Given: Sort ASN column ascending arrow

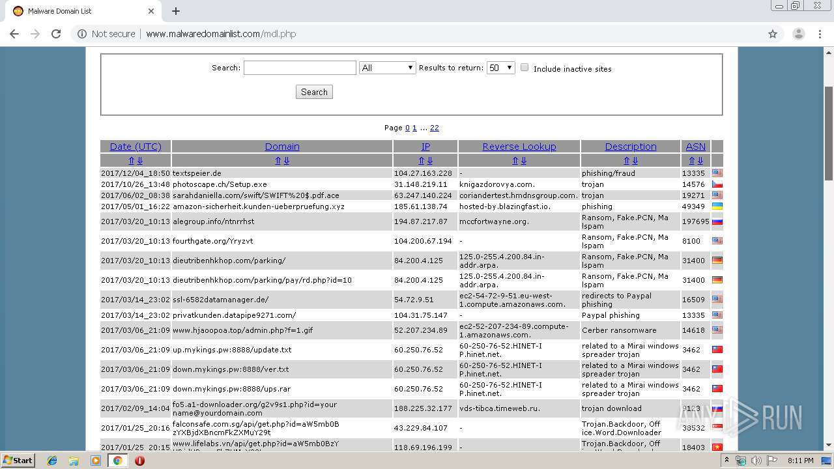Looking at the screenshot, I should [x=692, y=160].
